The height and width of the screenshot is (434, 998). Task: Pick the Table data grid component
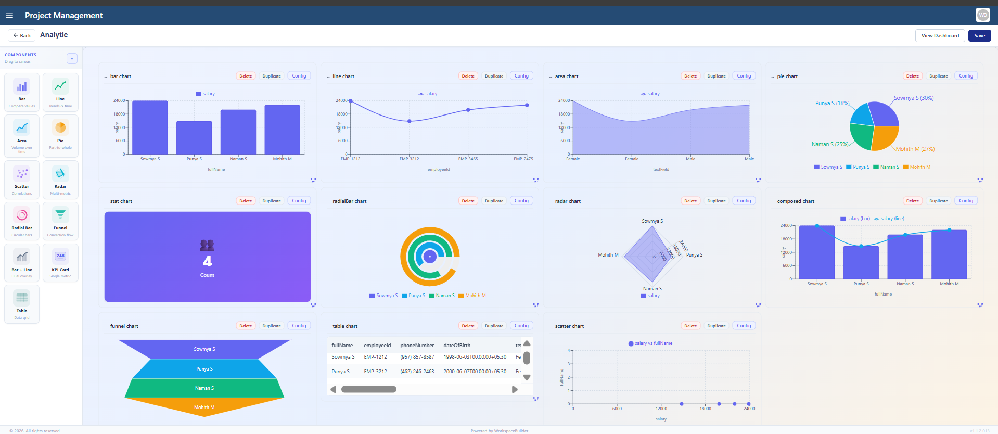click(x=22, y=304)
